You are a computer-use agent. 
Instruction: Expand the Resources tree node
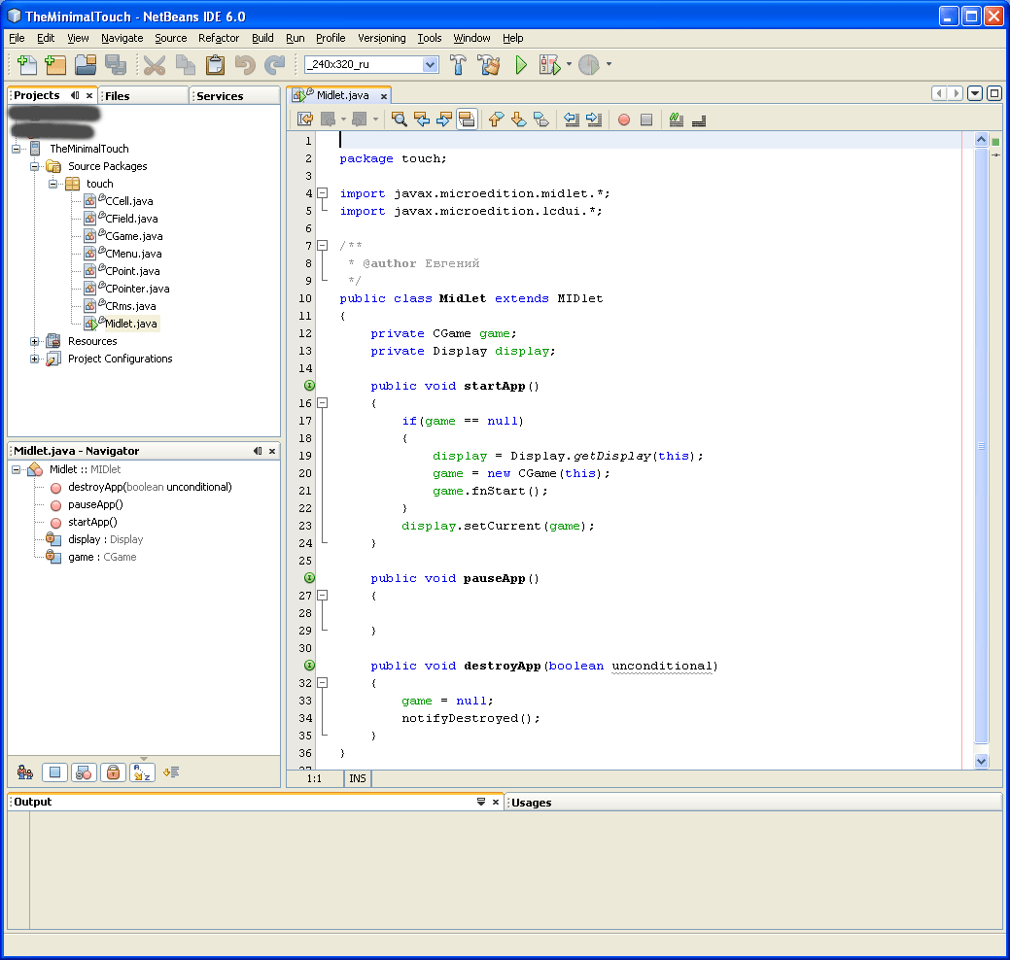[x=36, y=341]
